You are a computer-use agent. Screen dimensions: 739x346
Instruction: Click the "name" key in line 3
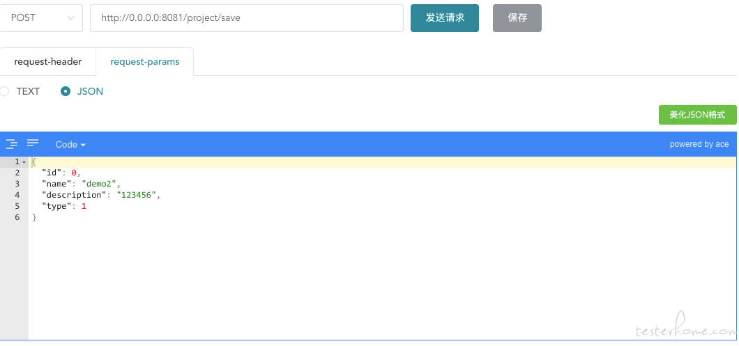56,184
